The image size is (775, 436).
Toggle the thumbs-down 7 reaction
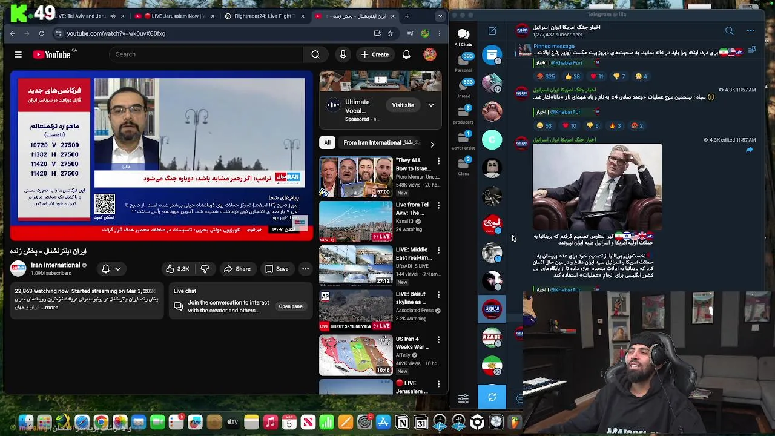[x=619, y=76]
